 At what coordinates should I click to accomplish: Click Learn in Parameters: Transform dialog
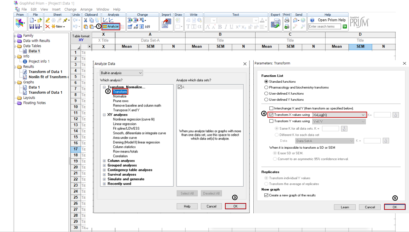click(345, 207)
